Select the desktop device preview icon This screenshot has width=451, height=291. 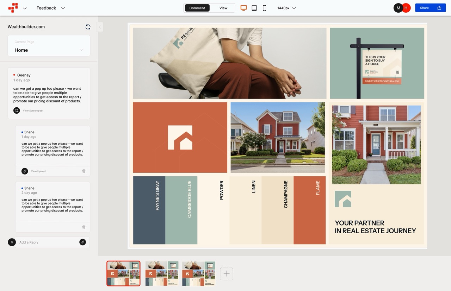tap(243, 8)
